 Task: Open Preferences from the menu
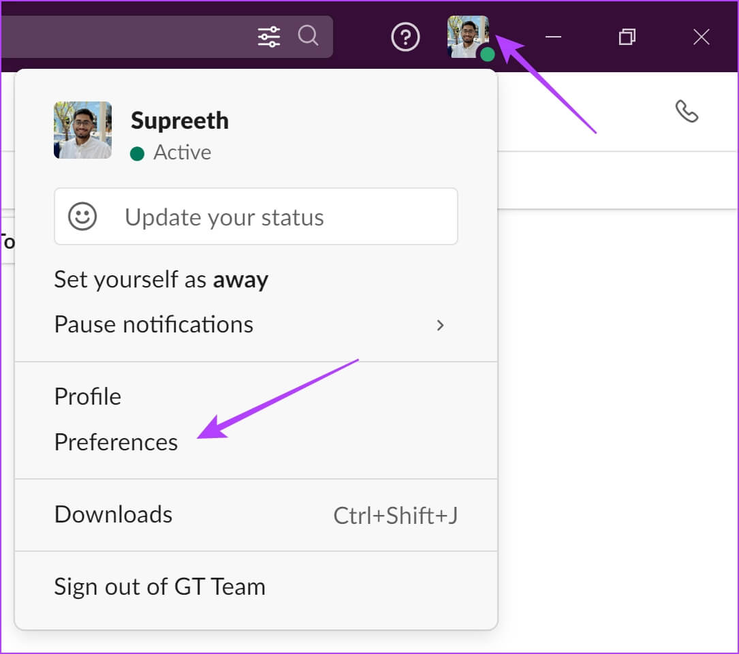click(x=116, y=442)
